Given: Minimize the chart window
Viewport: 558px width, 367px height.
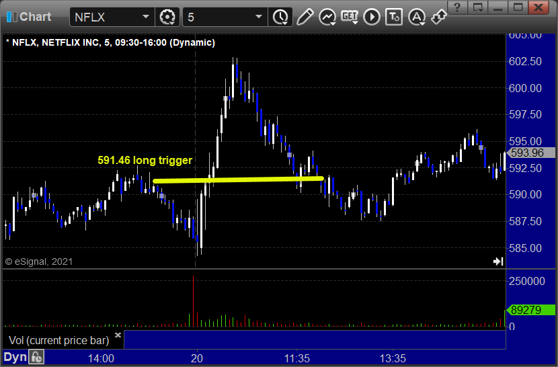Looking at the screenshot, I should (x=498, y=7).
